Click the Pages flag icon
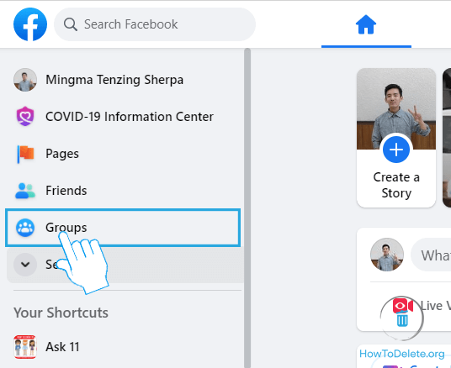Image resolution: width=451 pixels, height=368 pixels. click(x=25, y=154)
